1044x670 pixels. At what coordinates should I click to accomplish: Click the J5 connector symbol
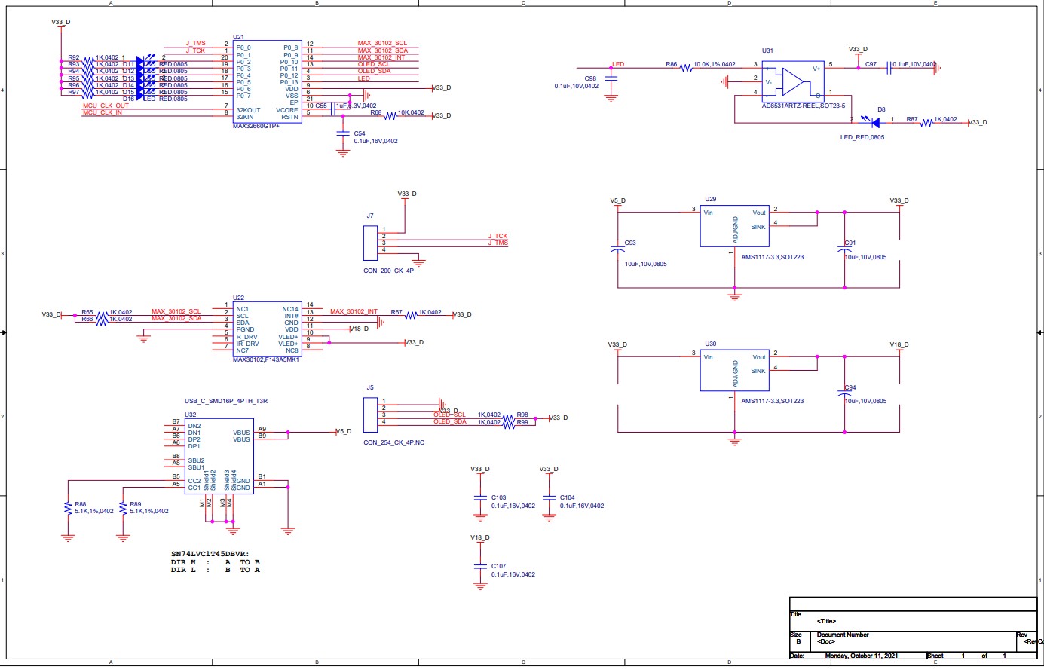(369, 411)
